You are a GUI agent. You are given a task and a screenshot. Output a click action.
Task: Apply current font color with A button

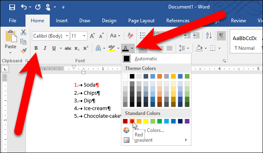tap(125, 49)
